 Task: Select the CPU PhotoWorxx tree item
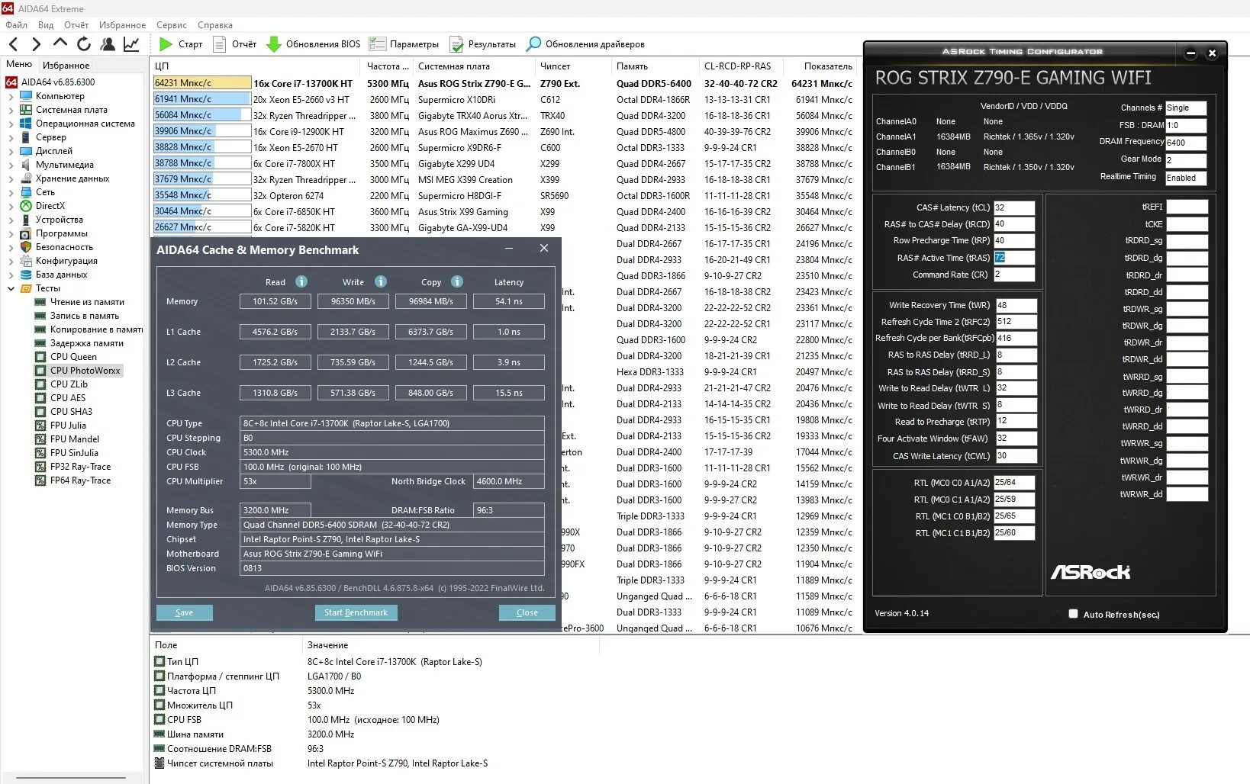point(78,371)
